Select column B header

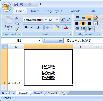(48, 47)
